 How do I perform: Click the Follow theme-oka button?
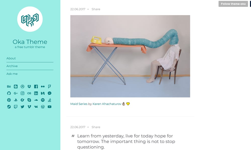pos(233,4)
